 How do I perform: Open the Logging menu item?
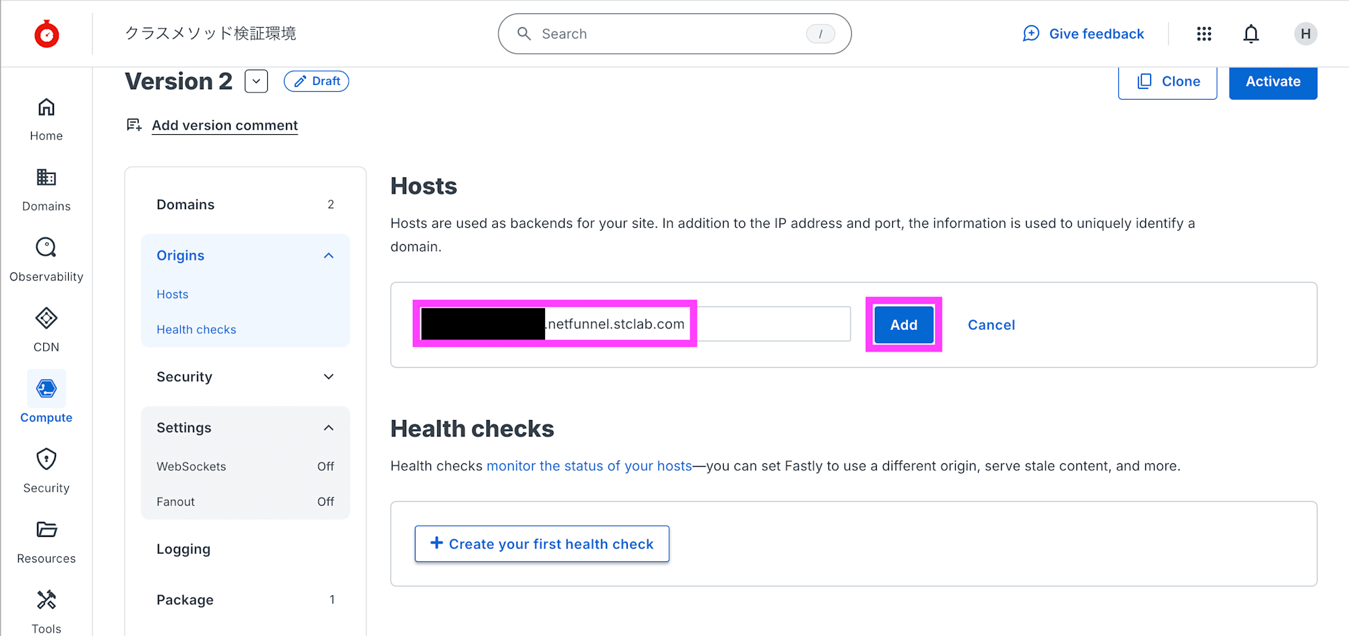[183, 549]
